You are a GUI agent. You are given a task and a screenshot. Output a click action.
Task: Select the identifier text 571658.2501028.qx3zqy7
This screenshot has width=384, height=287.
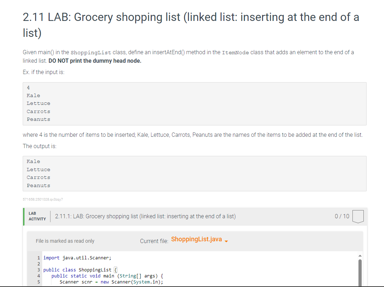[43, 199]
